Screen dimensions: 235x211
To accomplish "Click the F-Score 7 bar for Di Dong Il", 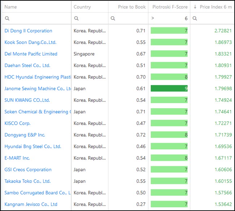I will pyautogui.click(x=169, y=31).
